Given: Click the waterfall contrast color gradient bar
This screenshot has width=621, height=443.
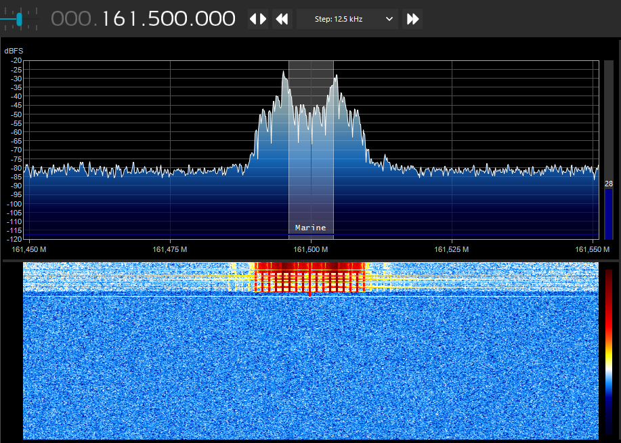Looking at the screenshot, I should click(x=609, y=353).
